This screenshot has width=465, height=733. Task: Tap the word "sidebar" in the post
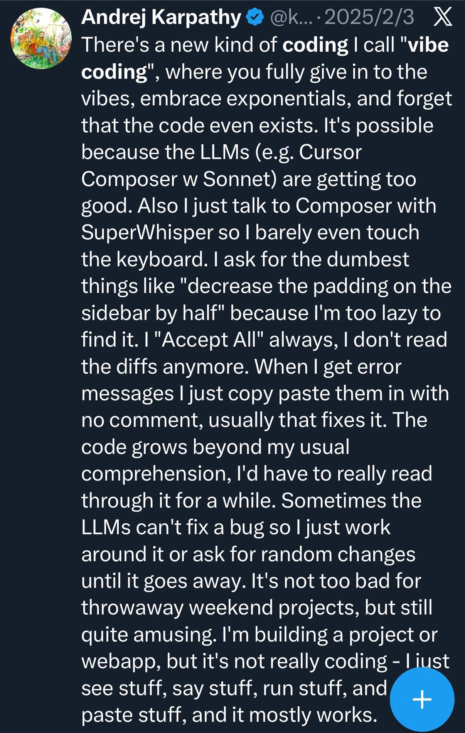point(115,313)
